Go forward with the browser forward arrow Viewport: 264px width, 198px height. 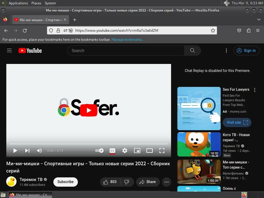[15, 31]
